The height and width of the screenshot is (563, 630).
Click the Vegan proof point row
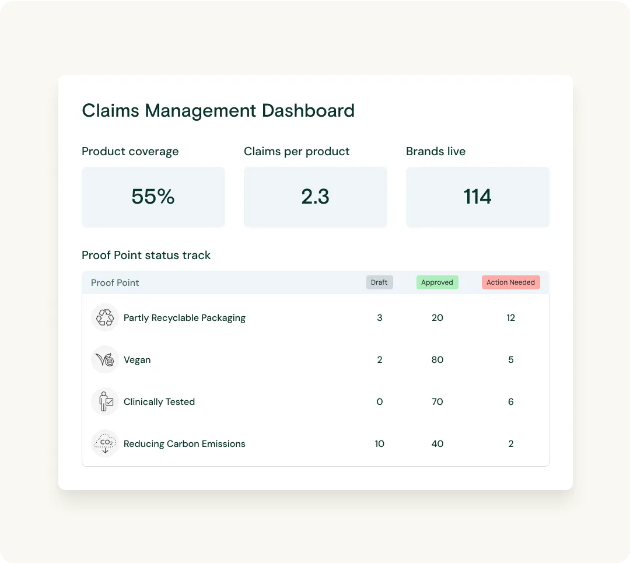(137, 359)
